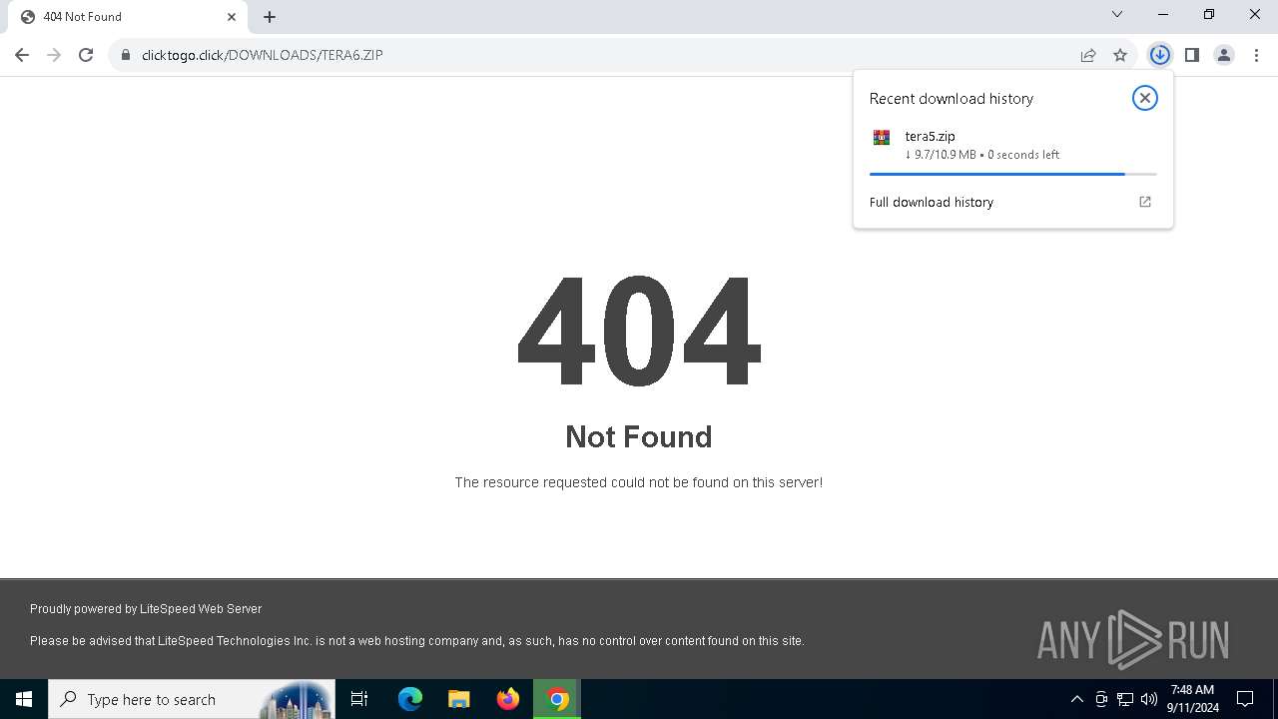
Task: Open the taskbar clock and date
Action: pos(1193,699)
